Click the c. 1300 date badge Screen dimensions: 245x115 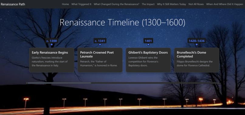tap(52, 41)
